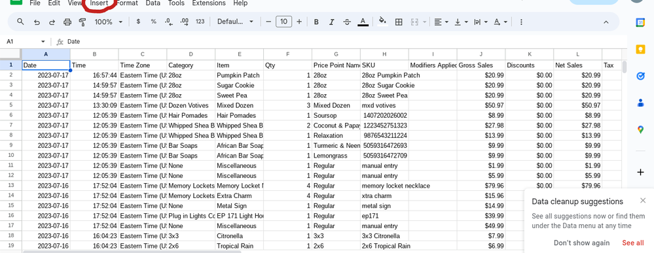Image resolution: width=654 pixels, height=253 pixels.
Task: Select the cell containing mxd votives
Action: pos(384,105)
